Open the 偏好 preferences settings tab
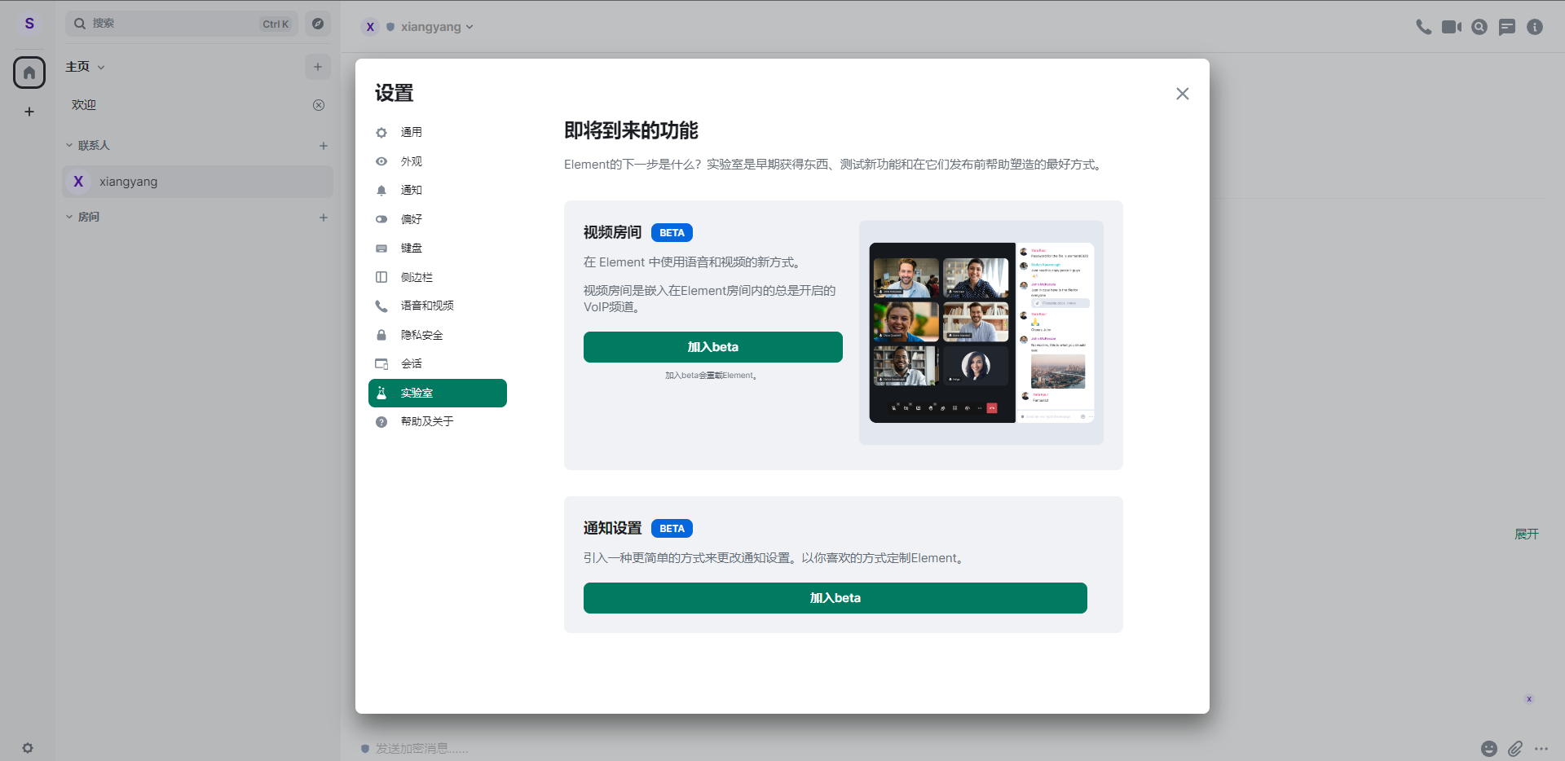Image resolution: width=1565 pixels, height=761 pixels. click(x=438, y=219)
